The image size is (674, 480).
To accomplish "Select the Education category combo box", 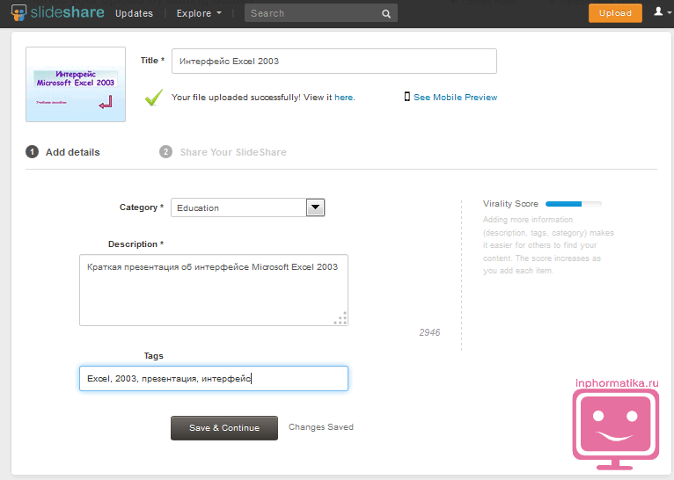I will coord(238,207).
